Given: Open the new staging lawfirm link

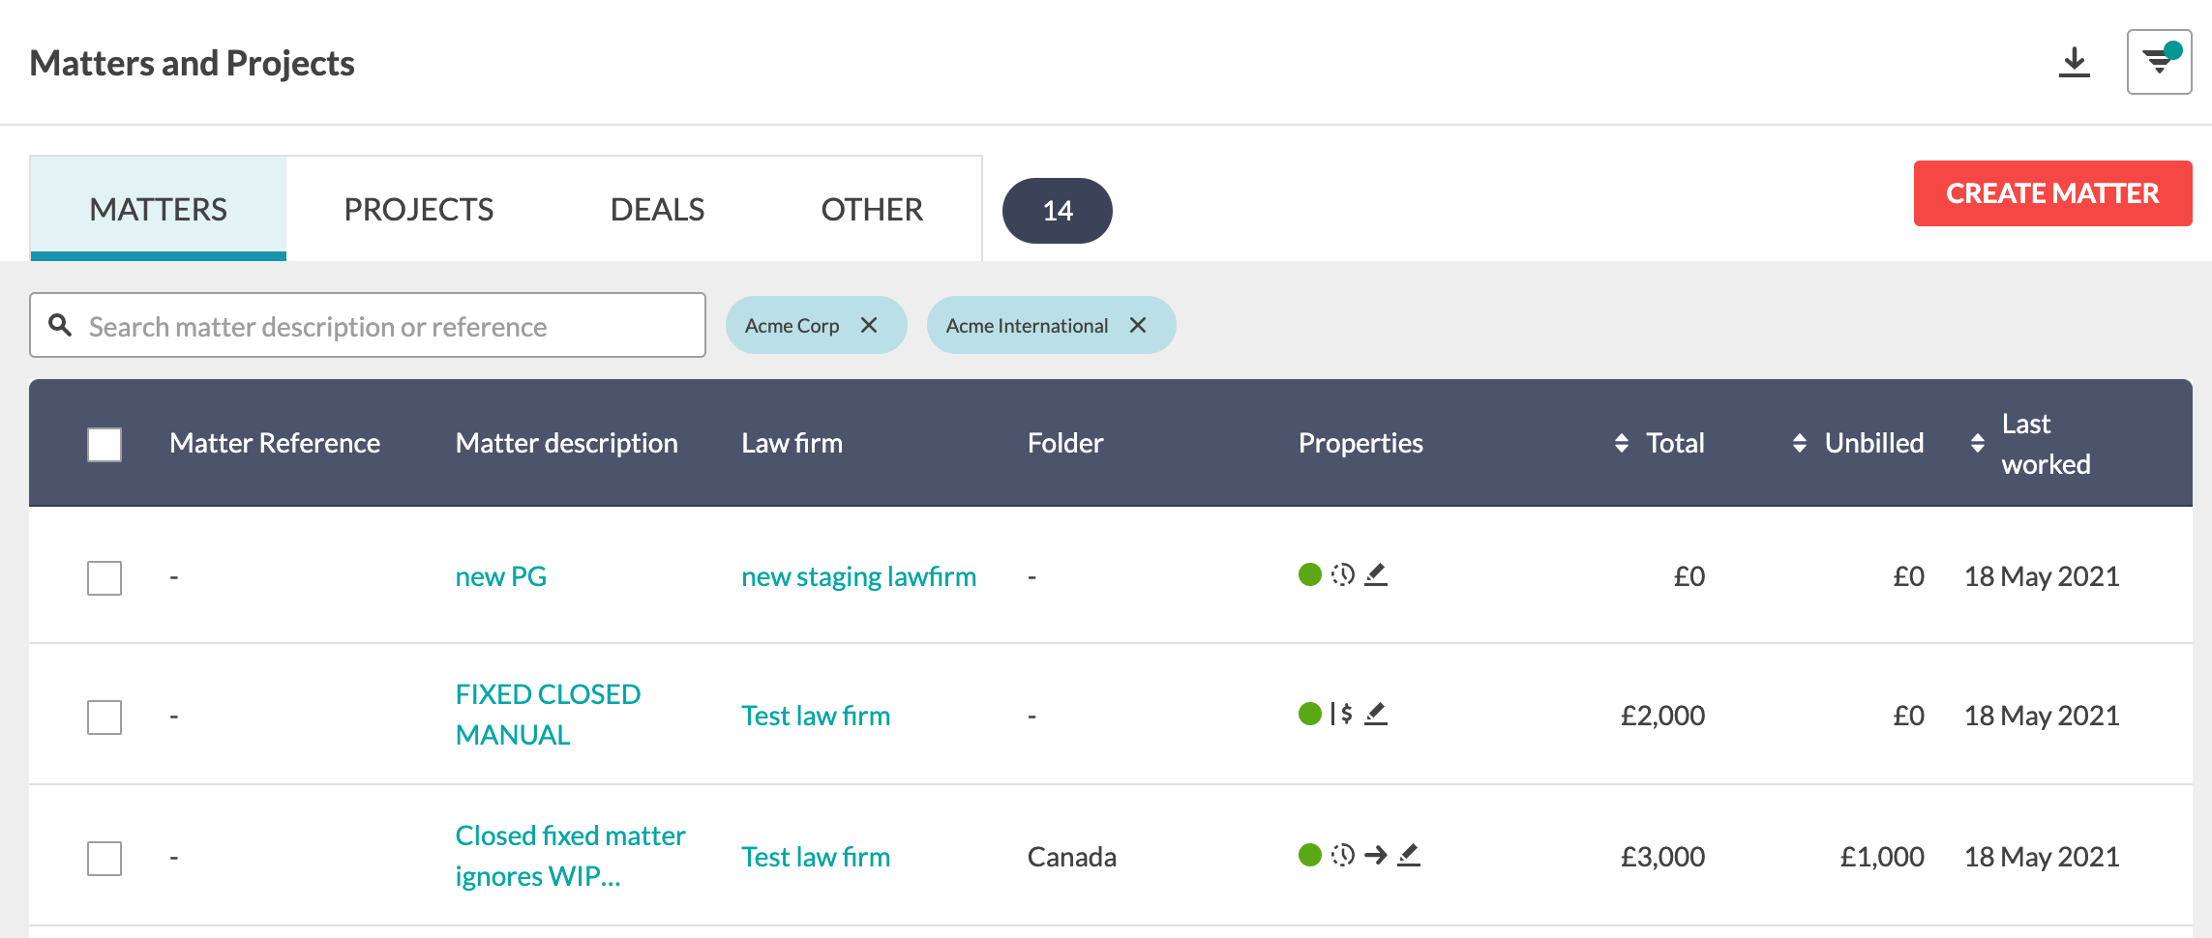Looking at the screenshot, I should 858,576.
